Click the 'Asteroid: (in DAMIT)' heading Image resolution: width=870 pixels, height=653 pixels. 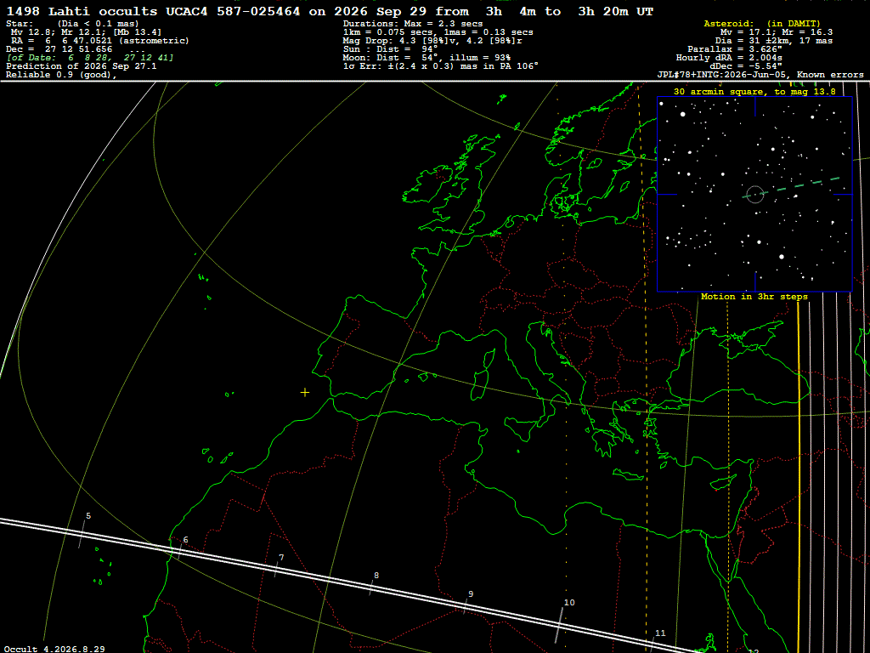[762, 24]
